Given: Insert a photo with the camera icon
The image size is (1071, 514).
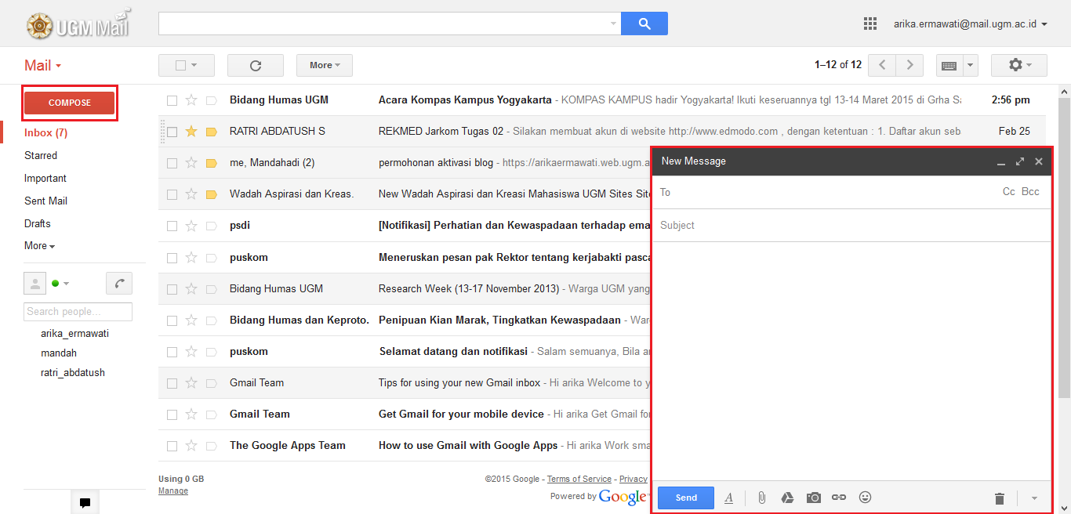Looking at the screenshot, I should (814, 498).
